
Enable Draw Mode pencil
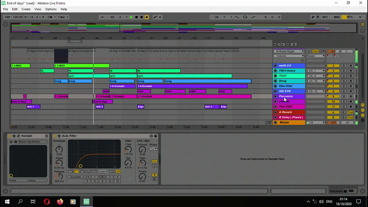(x=313, y=17)
